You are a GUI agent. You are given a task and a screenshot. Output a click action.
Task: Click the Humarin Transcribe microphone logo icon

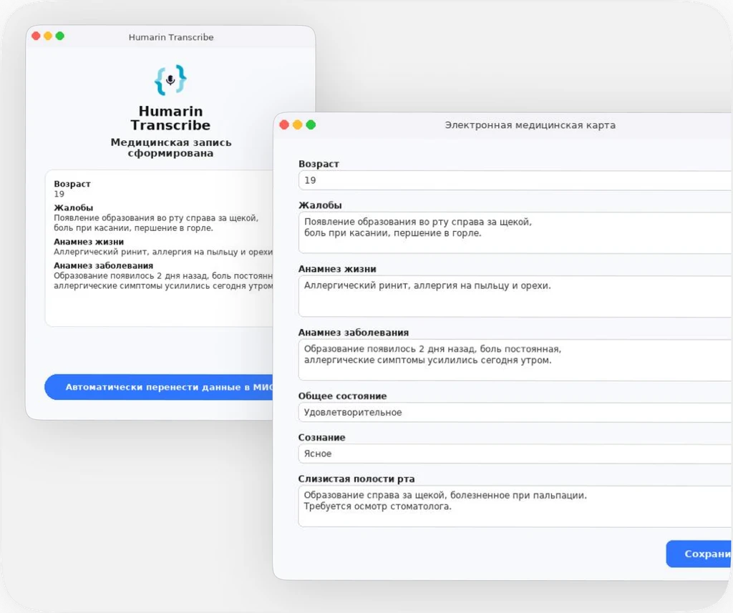[170, 79]
